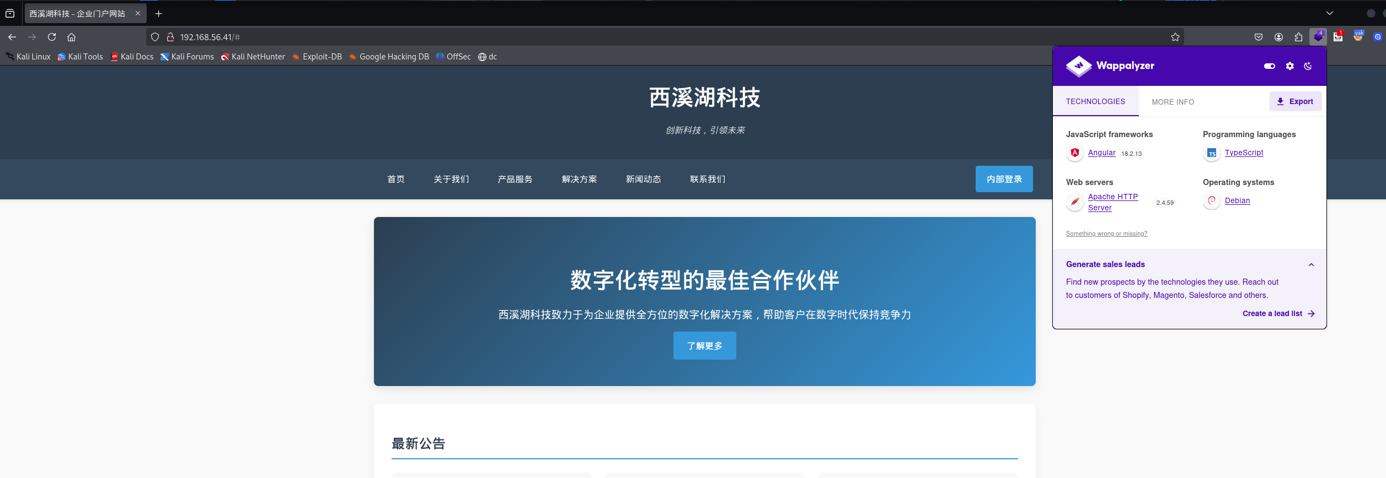1386x478 pixels.
Task: Collapse the Generate sales leads section
Action: (1311, 265)
